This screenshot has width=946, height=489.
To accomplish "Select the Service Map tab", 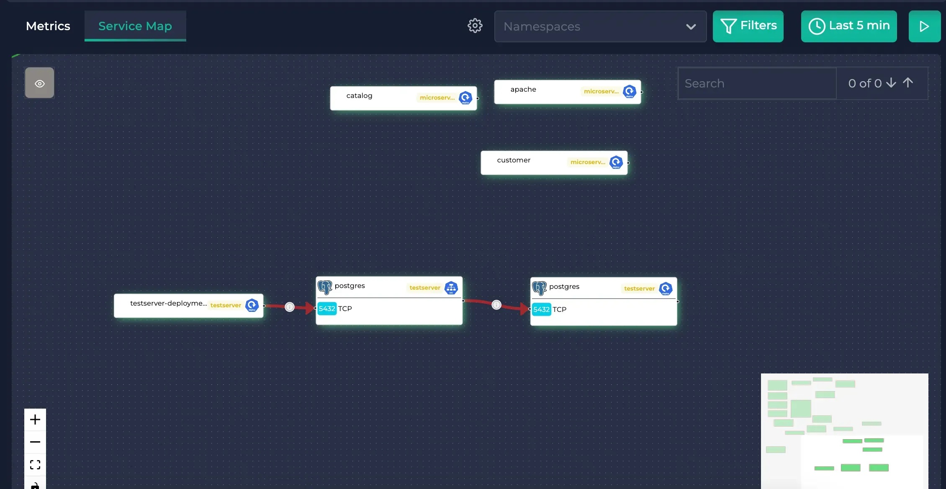I will 135,26.
